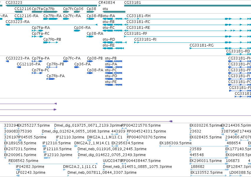Select the Cp36 gene

click(77, 12)
